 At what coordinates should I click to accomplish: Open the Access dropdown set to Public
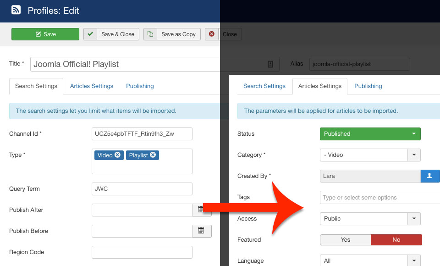coord(370,219)
